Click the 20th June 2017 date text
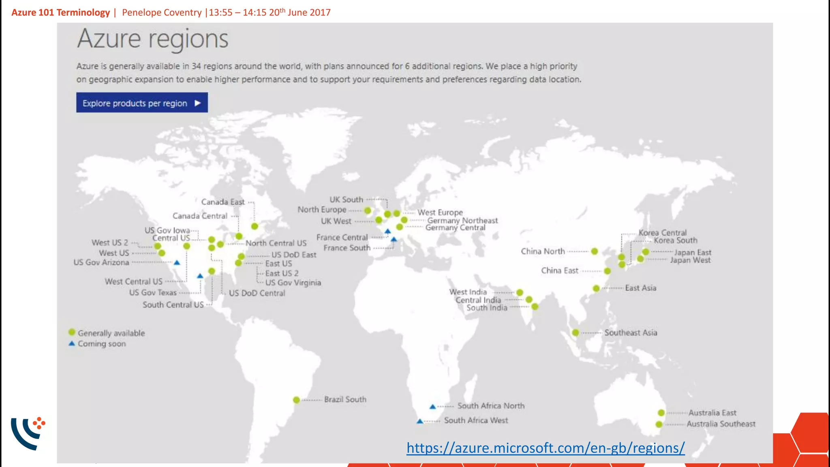Screen dimensions: 830x467 tap(300, 12)
